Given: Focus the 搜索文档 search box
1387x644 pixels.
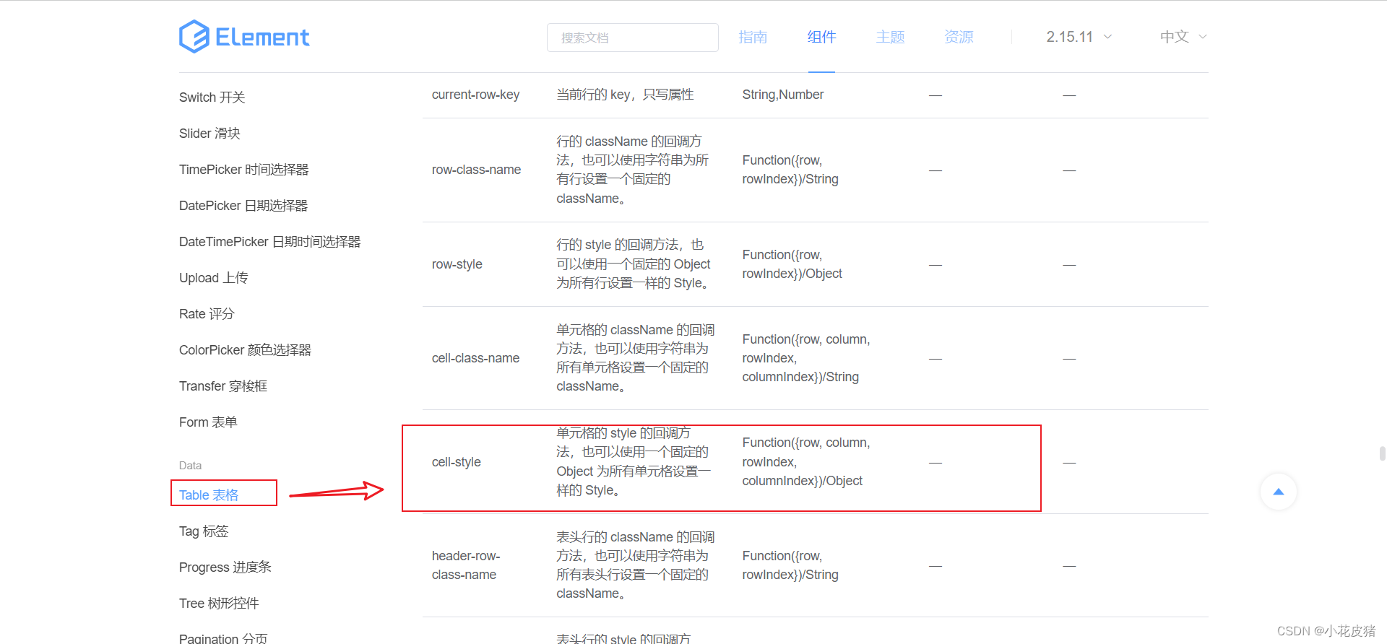Looking at the screenshot, I should point(633,38).
